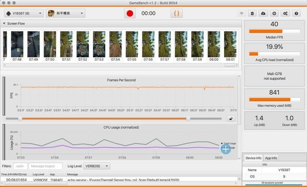Open the clock history icon
This screenshot has height=187, width=307.
pos(274,13)
